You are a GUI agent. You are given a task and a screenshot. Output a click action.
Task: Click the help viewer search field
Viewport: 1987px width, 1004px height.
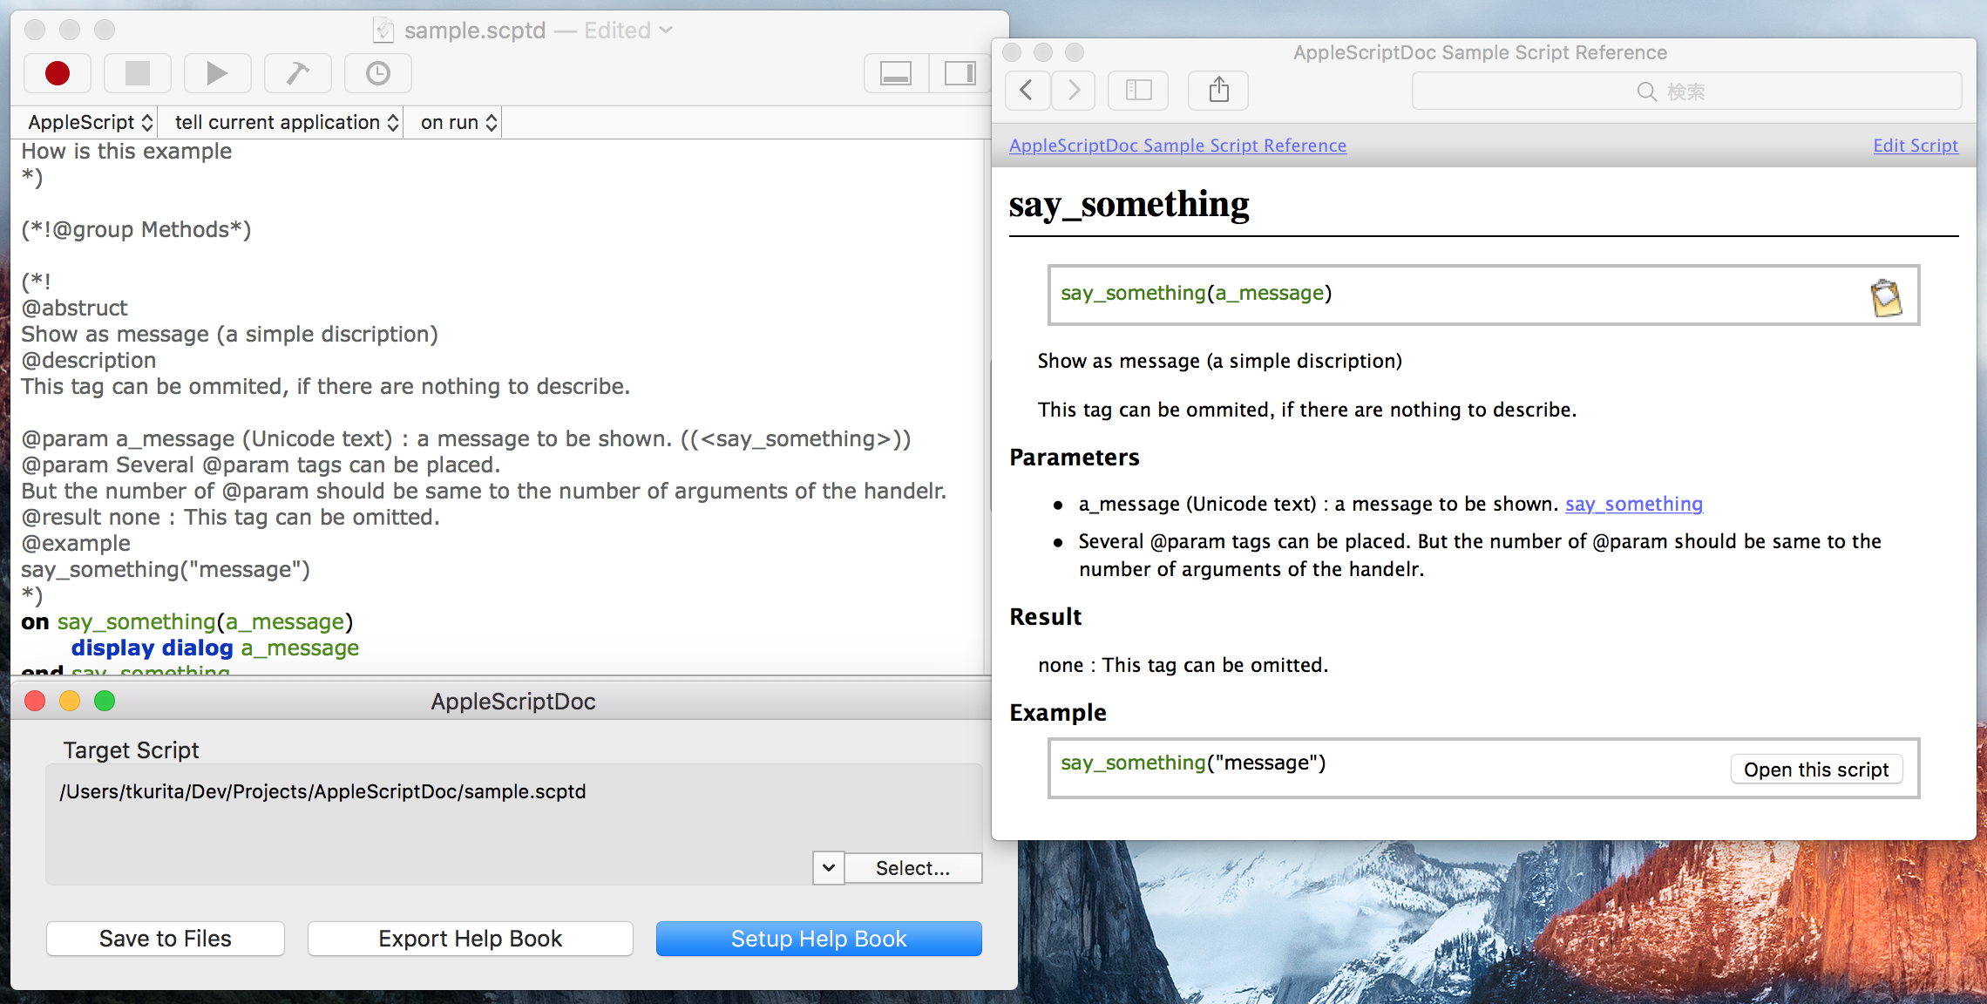pyautogui.click(x=1686, y=92)
